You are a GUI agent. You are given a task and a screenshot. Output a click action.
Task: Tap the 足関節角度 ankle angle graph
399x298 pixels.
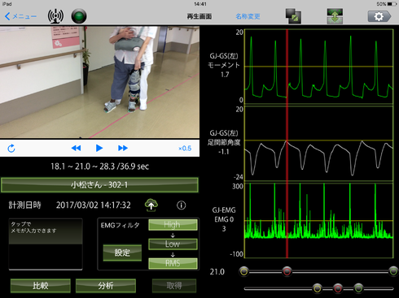point(319,143)
